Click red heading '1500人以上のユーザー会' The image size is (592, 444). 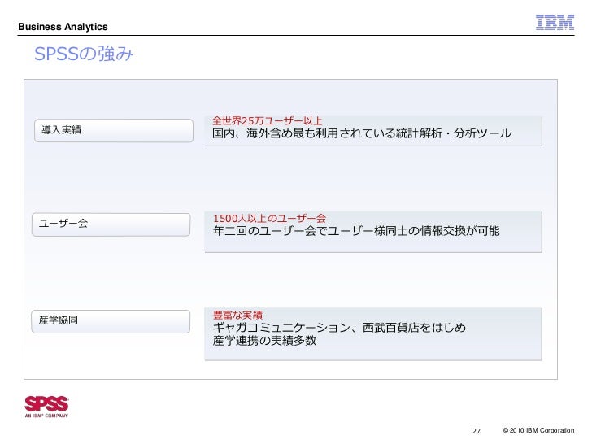pyautogui.click(x=269, y=218)
